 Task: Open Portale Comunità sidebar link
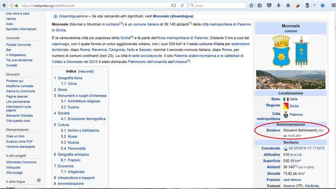click(18, 45)
